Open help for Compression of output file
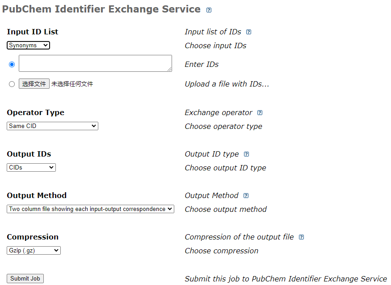Viewport: 391px width, 285px height. [x=301, y=237]
